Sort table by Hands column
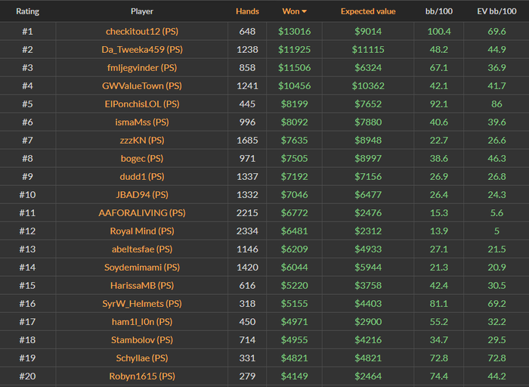529x387 pixels. (247, 11)
